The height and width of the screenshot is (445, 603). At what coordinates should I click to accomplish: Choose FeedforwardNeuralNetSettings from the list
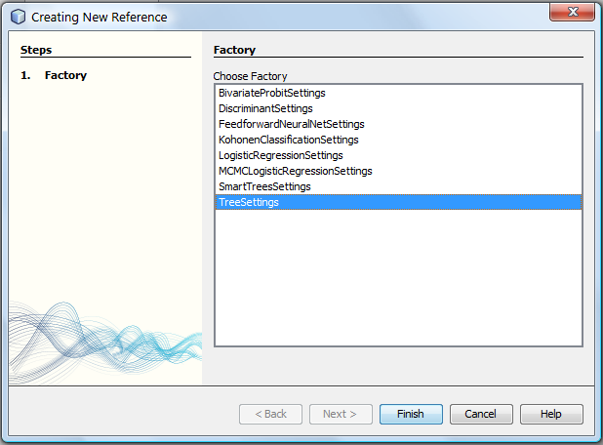click(398, 124)
